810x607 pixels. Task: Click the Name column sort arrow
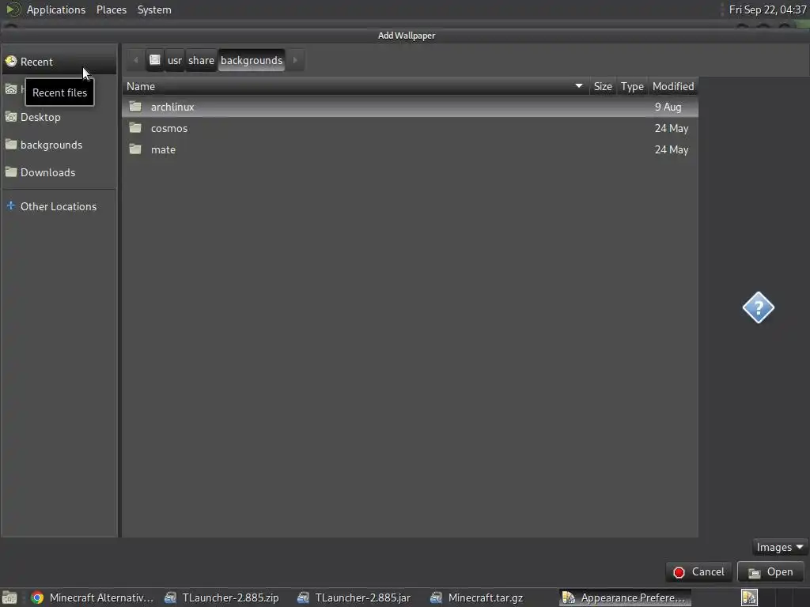578,86
